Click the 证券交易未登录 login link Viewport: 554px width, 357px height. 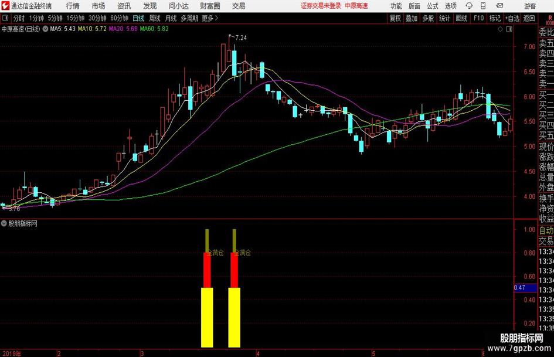321,6
